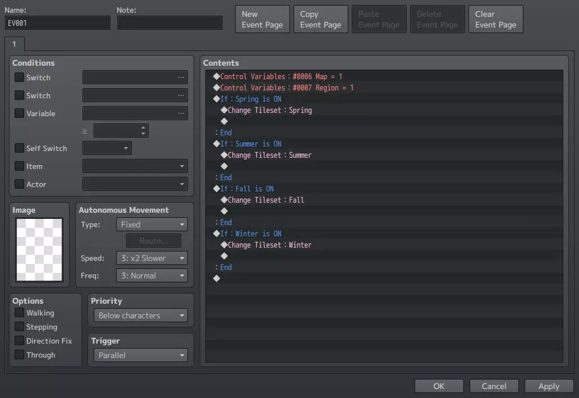Click the ellipsis button of first Switch condition

point(181,77)
